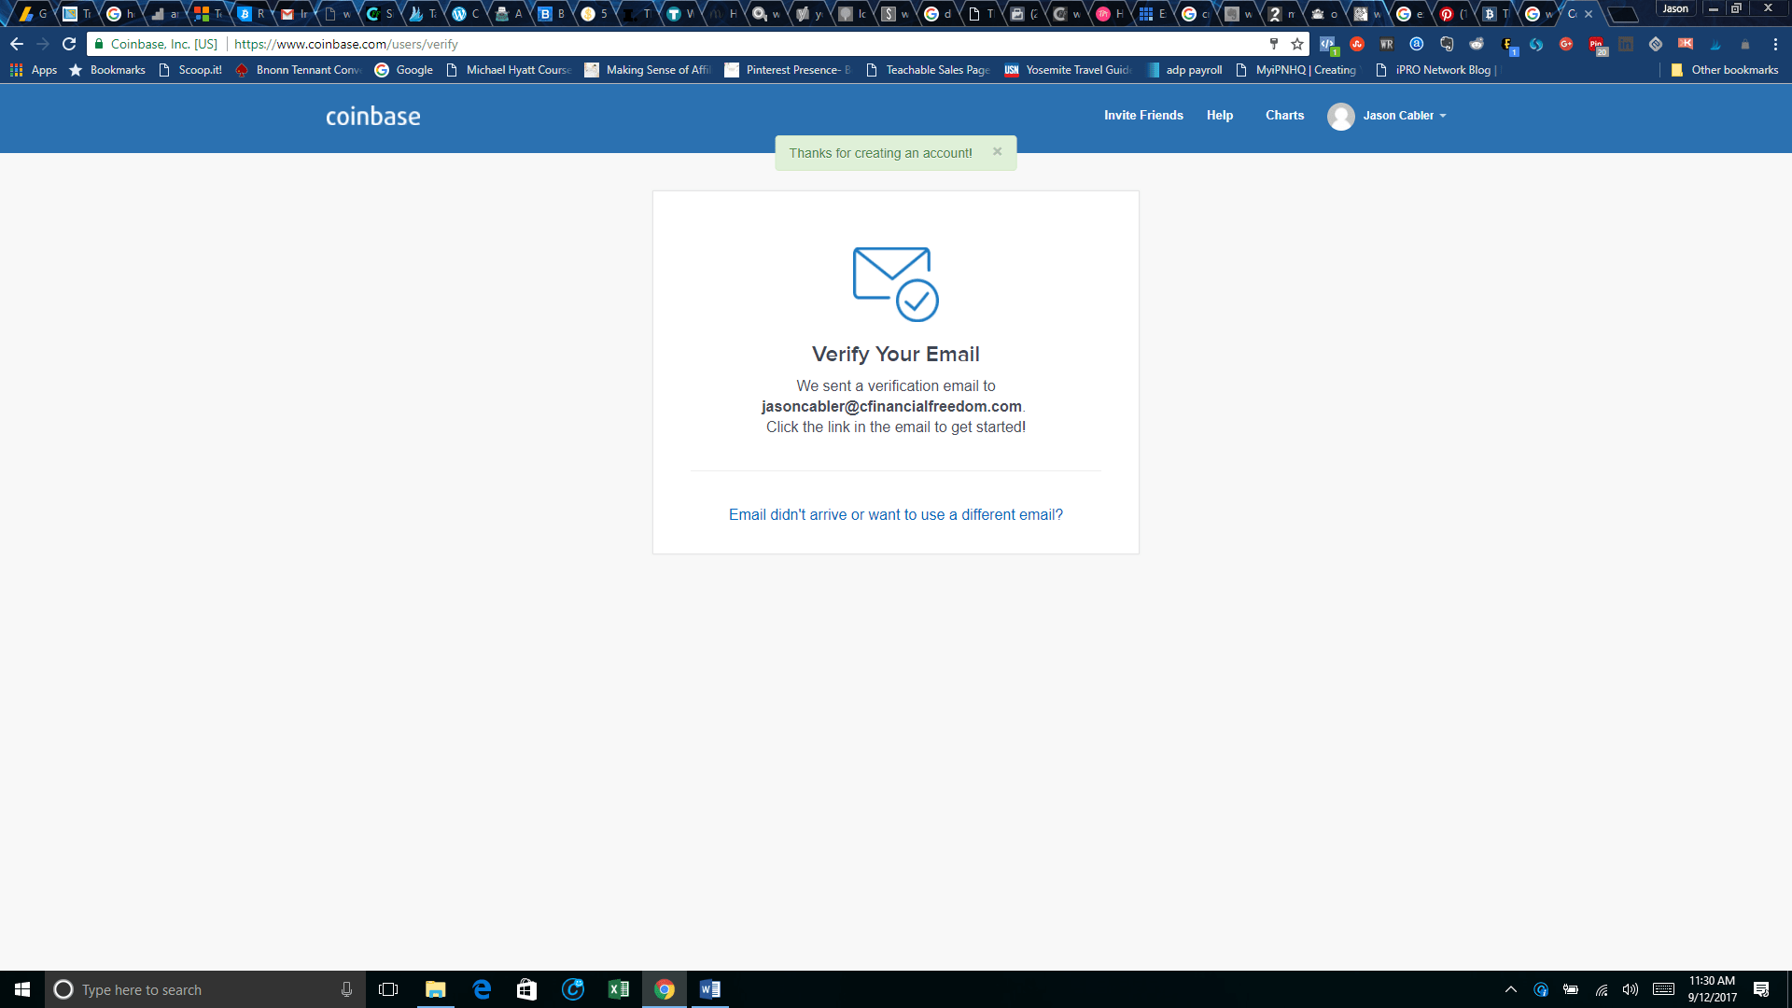
Task: Dismiss the 'Thanks for creating an account' banner
Action: point(997,151)
